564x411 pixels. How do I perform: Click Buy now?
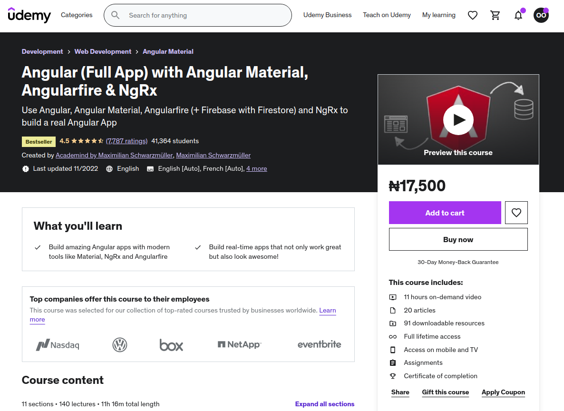click(458, 239)
